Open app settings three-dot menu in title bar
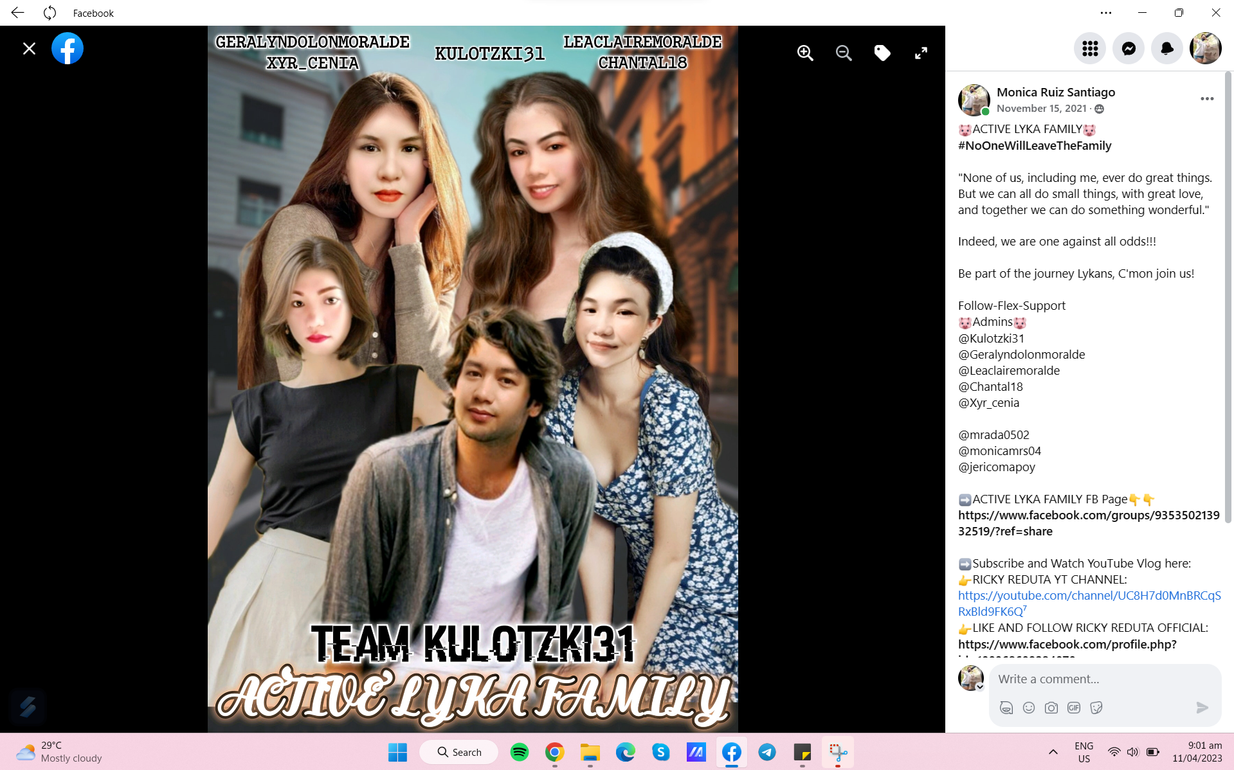Screen dimensions: 1234x770 click(x=1106, y=13)
